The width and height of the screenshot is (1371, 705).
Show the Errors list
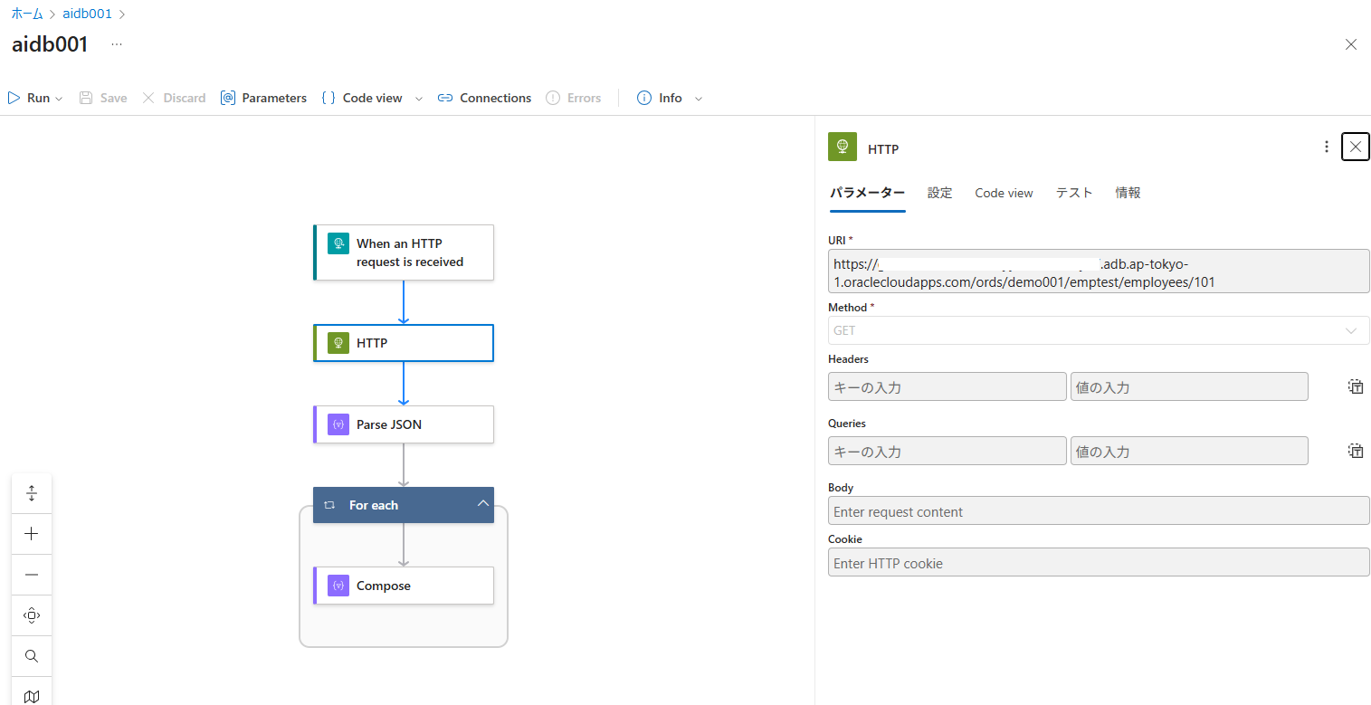click(x=573, y=98)
